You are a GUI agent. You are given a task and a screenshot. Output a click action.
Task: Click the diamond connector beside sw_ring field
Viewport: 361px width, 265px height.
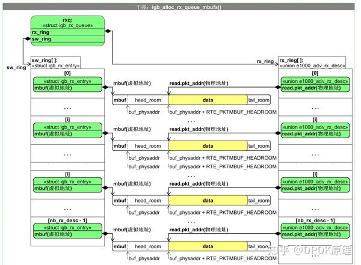(x=28, y=38)
